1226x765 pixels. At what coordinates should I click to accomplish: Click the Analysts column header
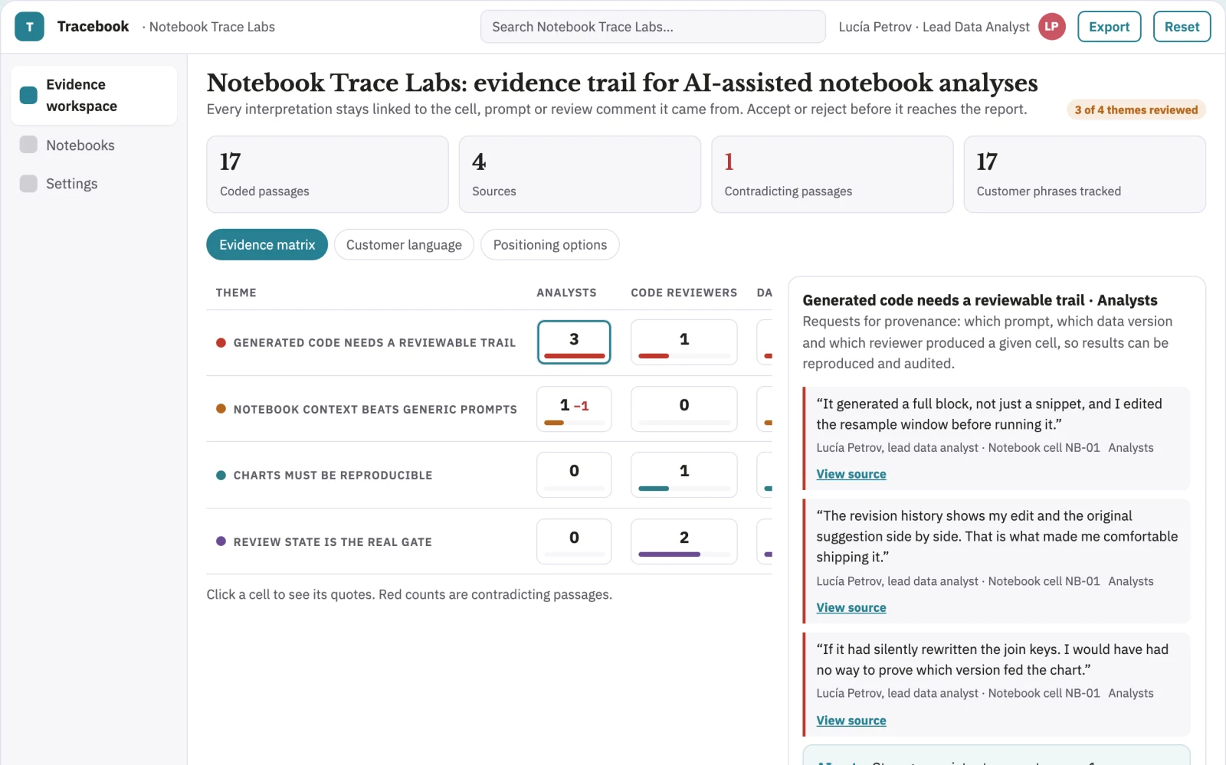pyautogui.click(x=566, y=293)
